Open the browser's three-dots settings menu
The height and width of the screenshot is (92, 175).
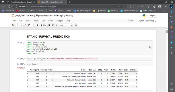point(165,7)
